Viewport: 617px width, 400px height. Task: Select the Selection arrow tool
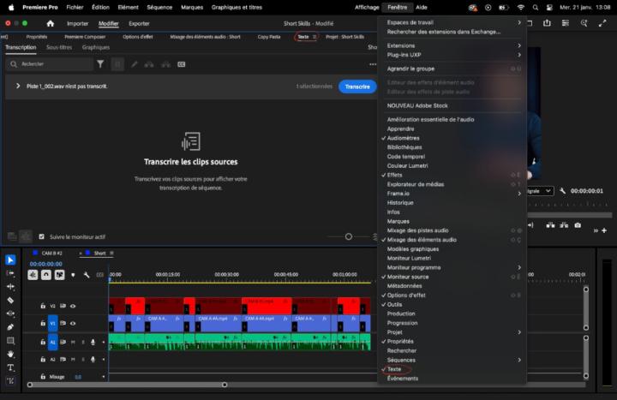pos(10,260)
